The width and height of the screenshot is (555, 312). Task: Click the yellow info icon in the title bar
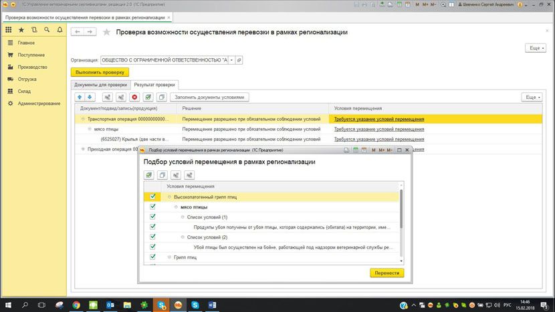click(520, 5)
